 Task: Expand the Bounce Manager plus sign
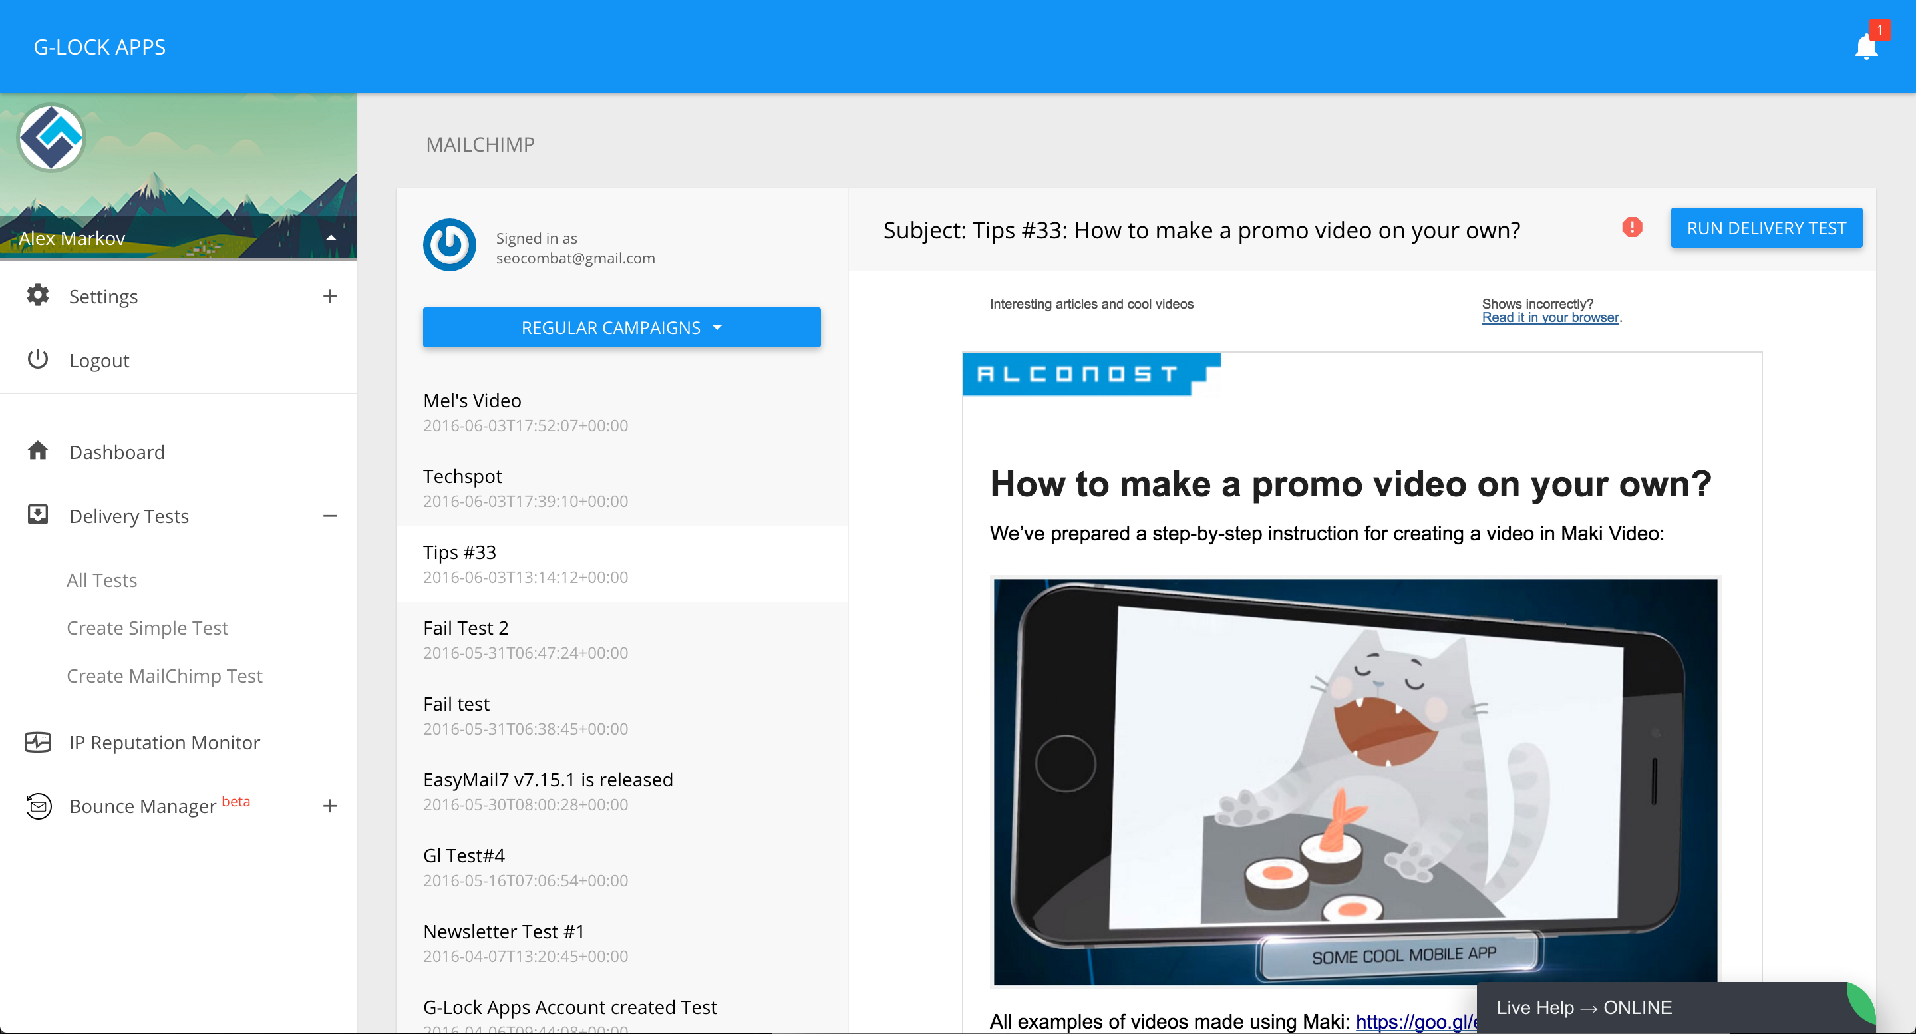(x=329, y=806)
